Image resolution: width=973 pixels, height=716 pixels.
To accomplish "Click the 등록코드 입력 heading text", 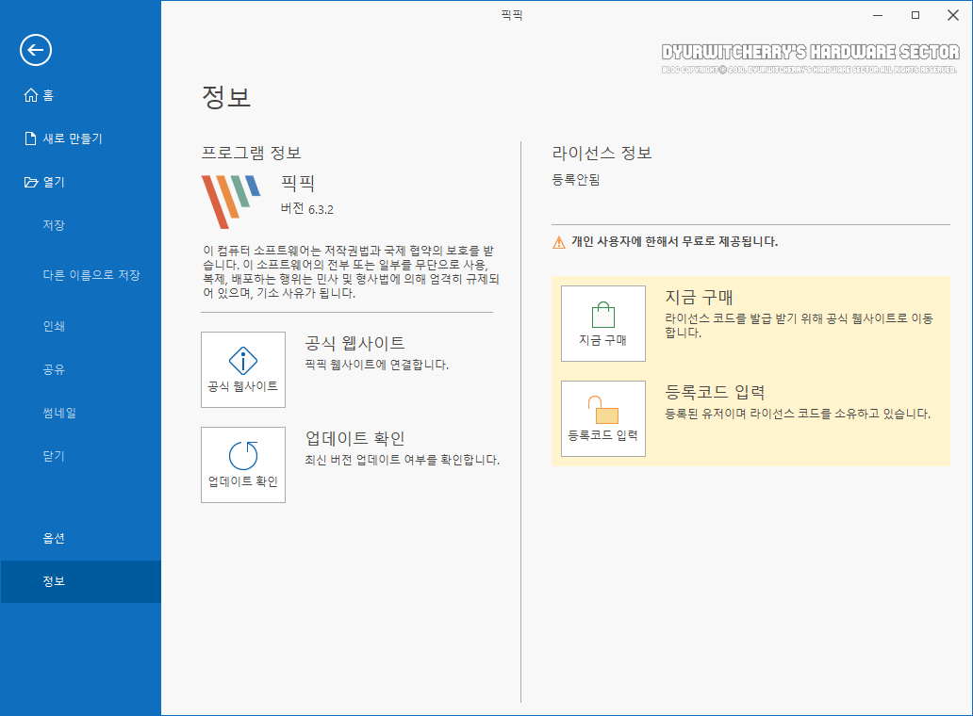I will [x=715, y=392].
